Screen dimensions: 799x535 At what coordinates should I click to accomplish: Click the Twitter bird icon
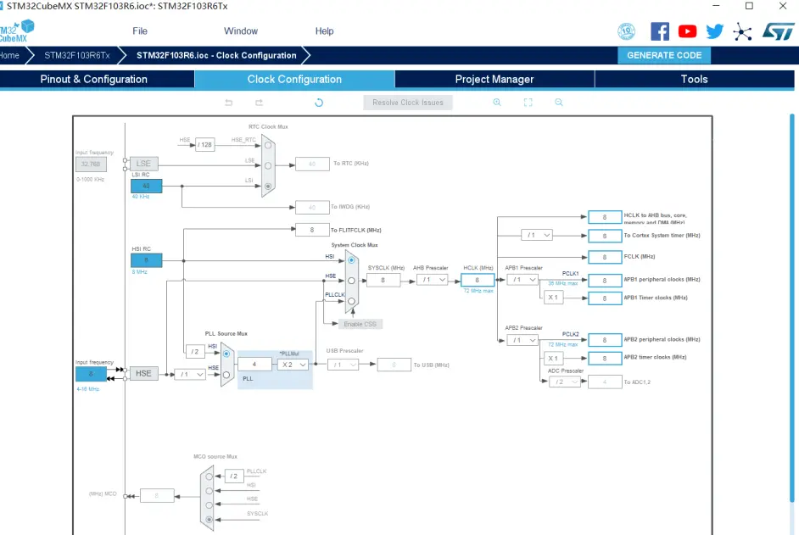click(714, 31)
